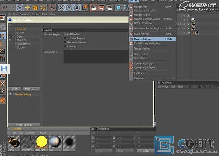Open Output section in Render Settings
The height and width of the screenshot is (156, 219).
point(20,33)
